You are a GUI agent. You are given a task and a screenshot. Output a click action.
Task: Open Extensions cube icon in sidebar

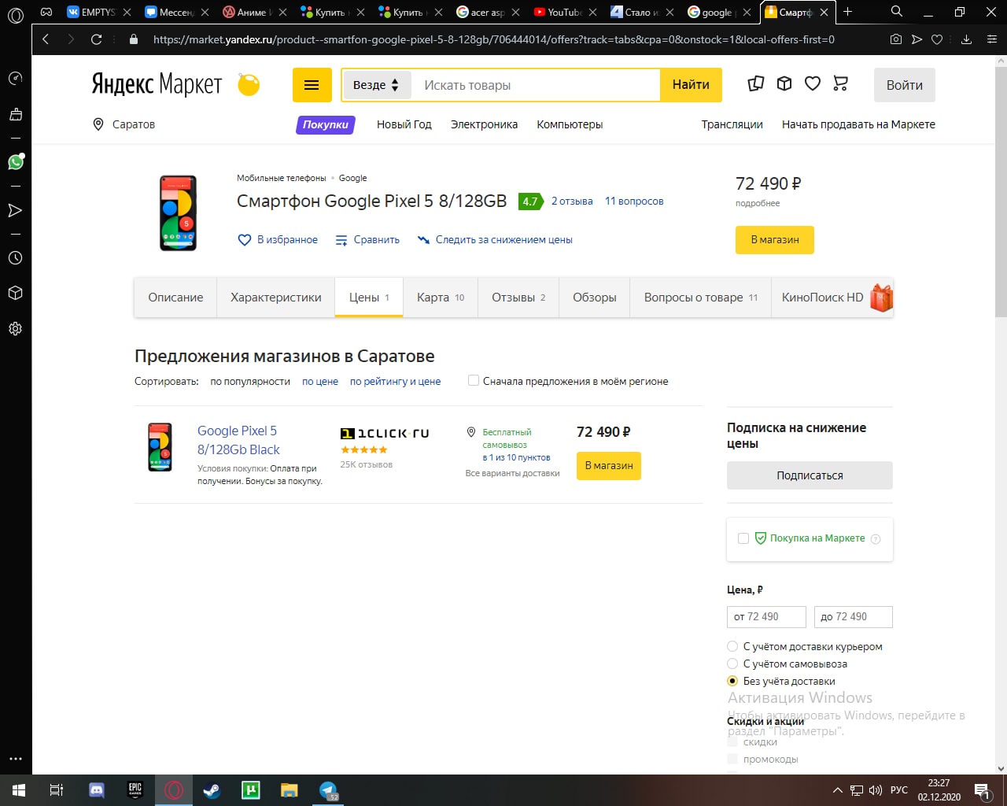(15, 293)
